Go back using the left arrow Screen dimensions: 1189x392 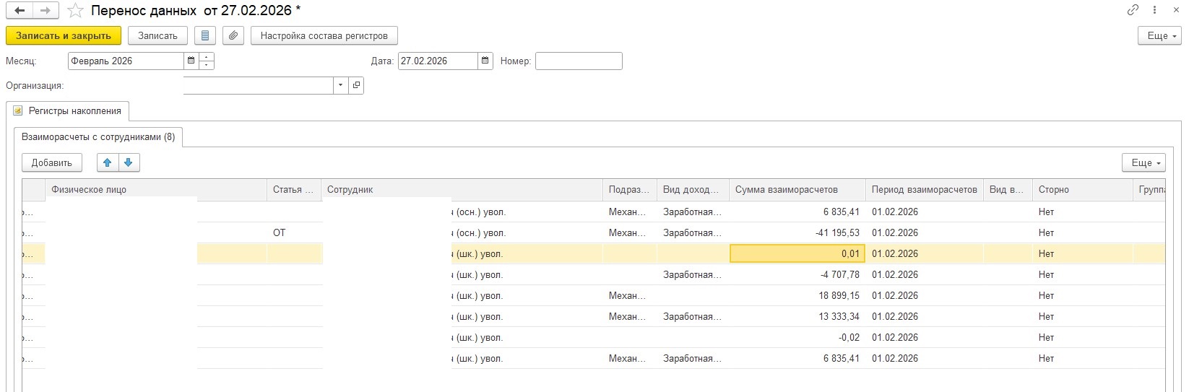point(20,11)
